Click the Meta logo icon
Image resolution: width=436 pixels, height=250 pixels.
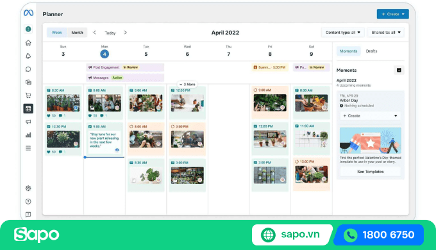point(28,13)
